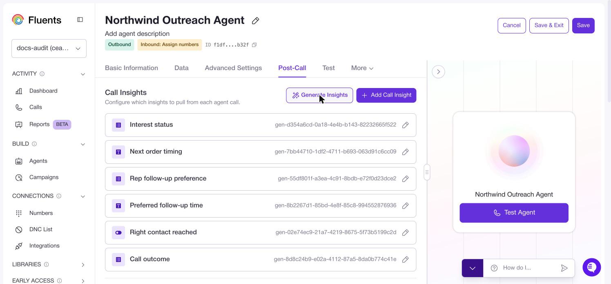Open the docs-audit workspace dropdown

(x=49, y=48)
